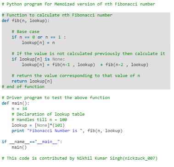Click the '# Declaration of lookup table' comment

click(48, 114)
